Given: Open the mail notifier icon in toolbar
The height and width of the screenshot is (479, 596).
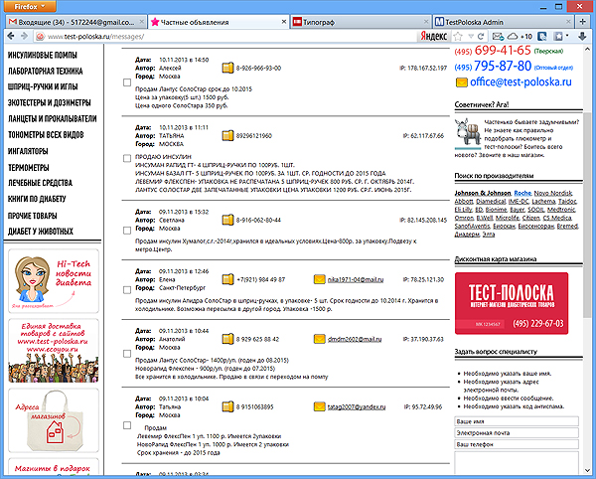Looking at the screenshot, I should [498, 37].
